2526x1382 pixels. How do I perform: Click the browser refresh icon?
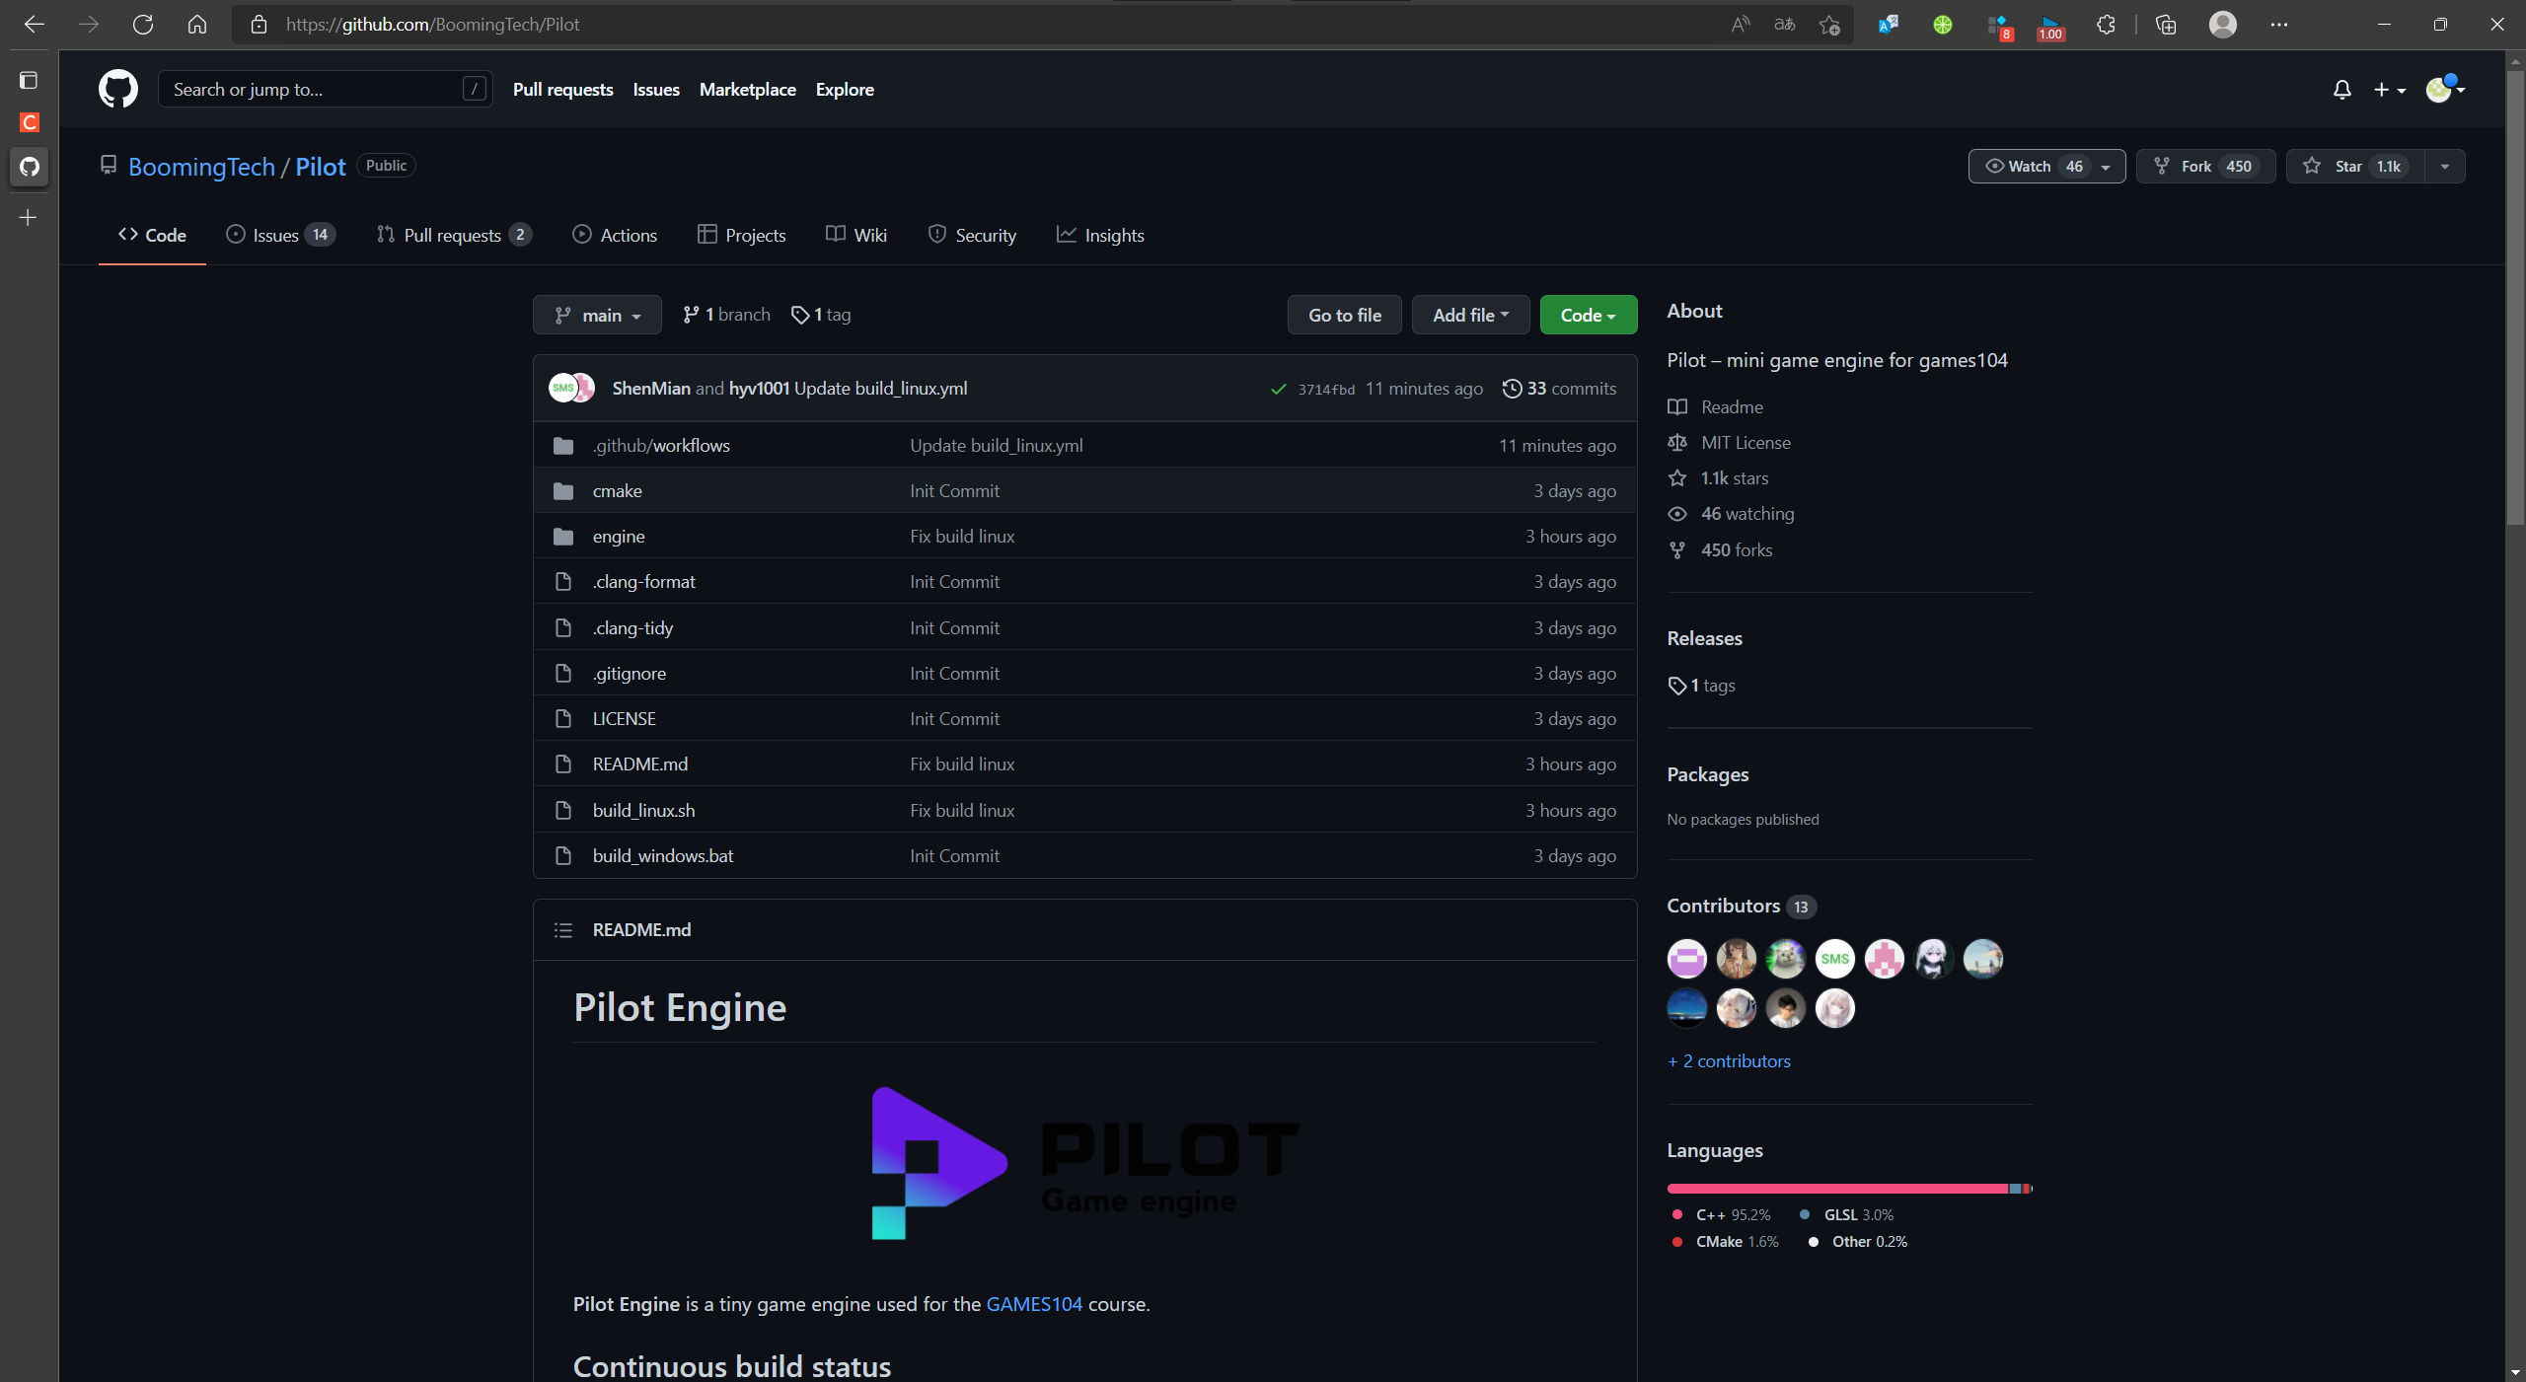pyautogui.click(x=143, y=25)
